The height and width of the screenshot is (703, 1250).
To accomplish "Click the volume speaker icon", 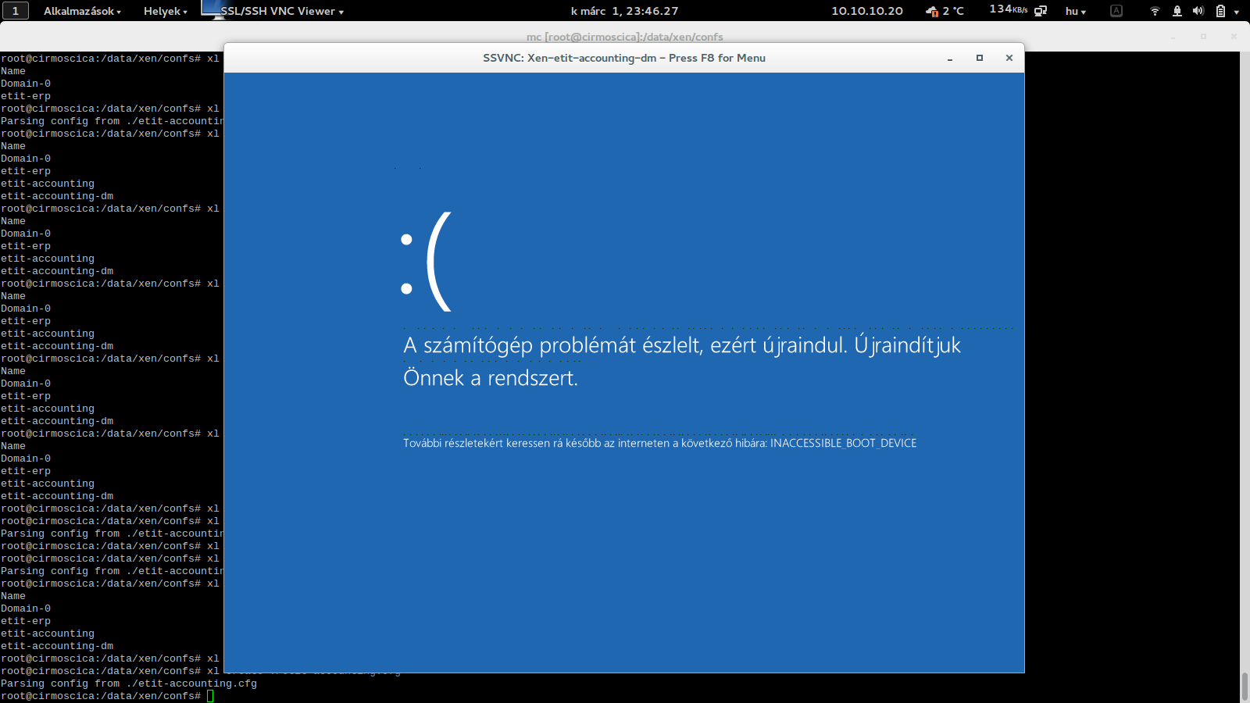I will (x=1198, y=11).
